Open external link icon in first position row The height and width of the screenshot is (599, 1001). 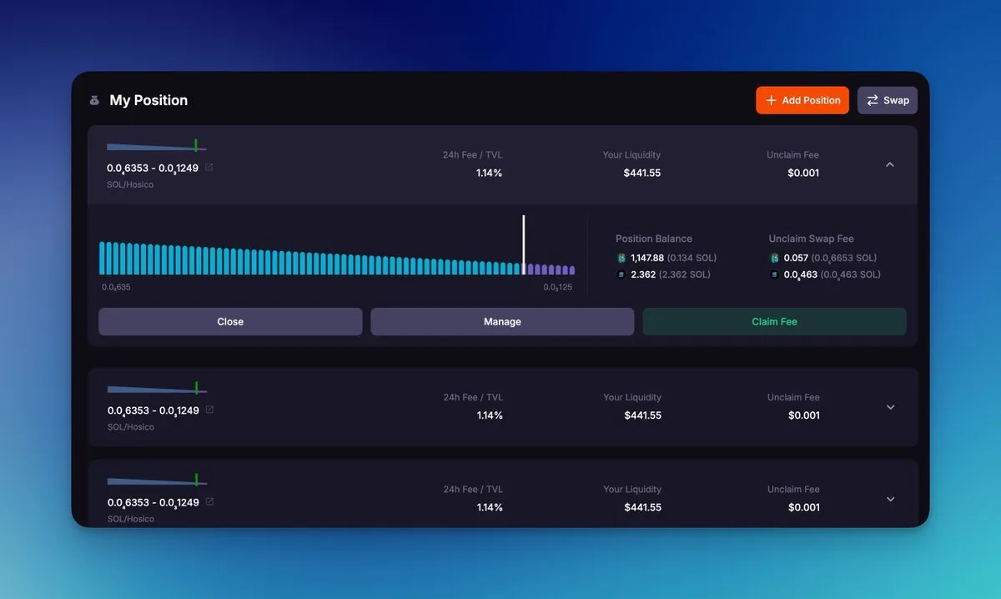[209, 168]
